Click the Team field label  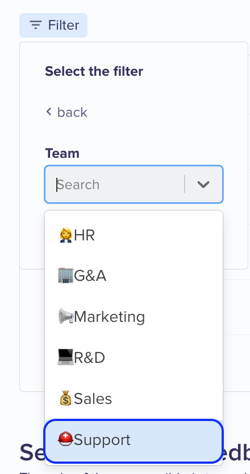point(62,153)
